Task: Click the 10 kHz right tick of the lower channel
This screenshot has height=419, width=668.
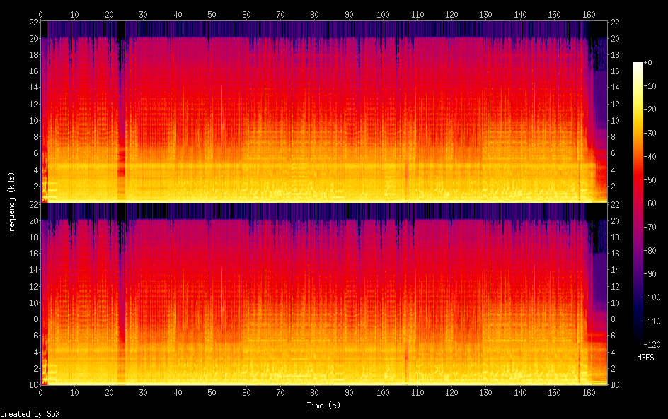Action: 616,302
